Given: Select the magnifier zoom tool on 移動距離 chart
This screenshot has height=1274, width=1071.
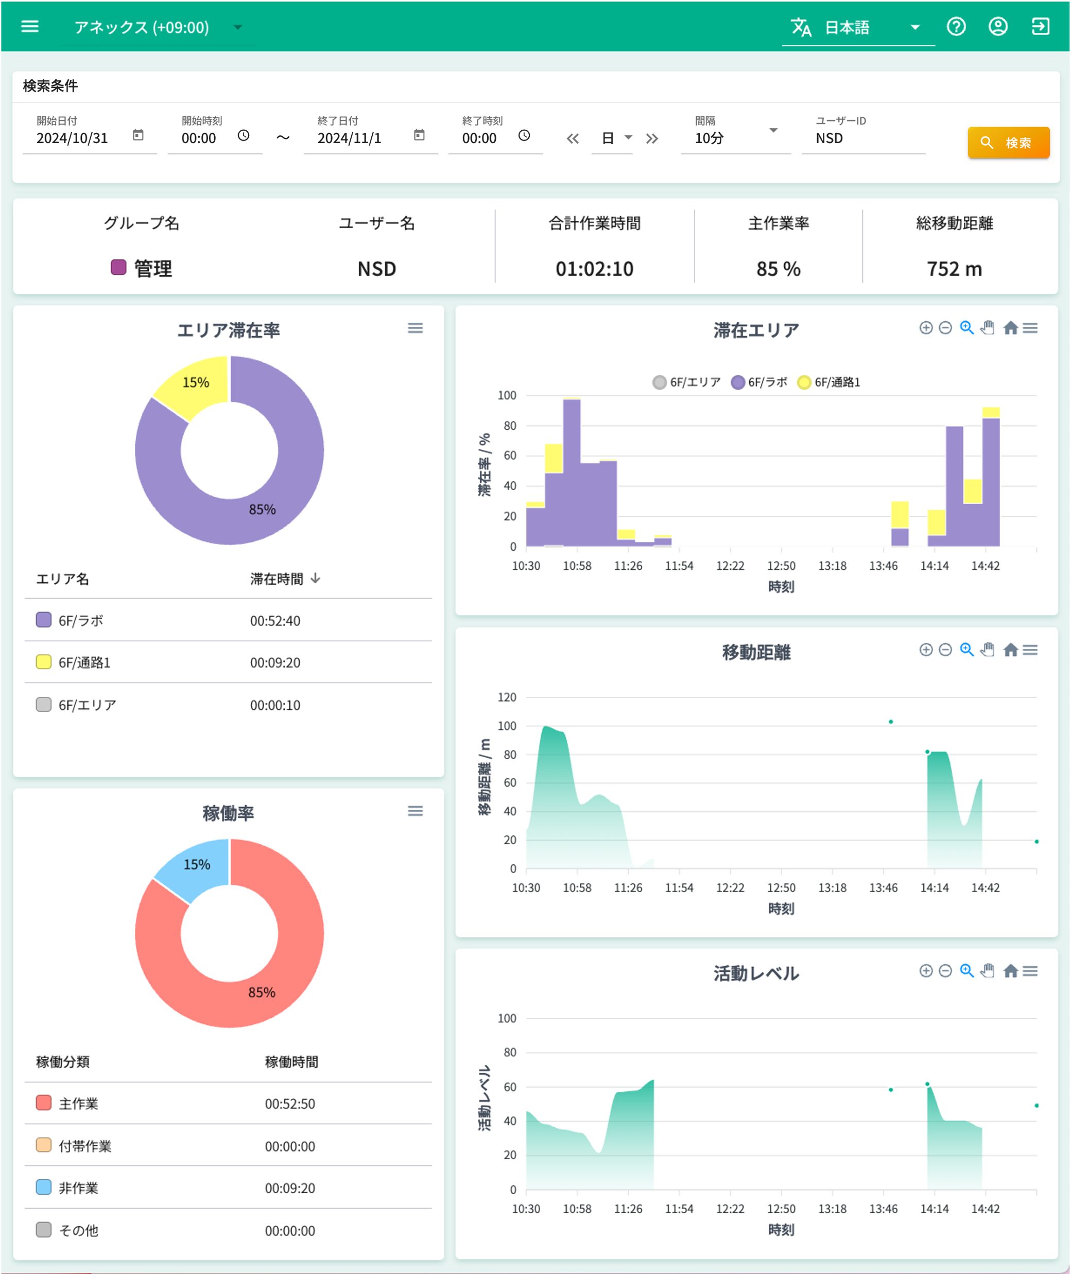Looking at the screenshot, I should click(x=966, y=649).
